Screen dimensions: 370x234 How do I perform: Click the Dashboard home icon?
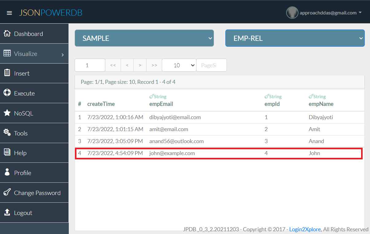point(7,33)
